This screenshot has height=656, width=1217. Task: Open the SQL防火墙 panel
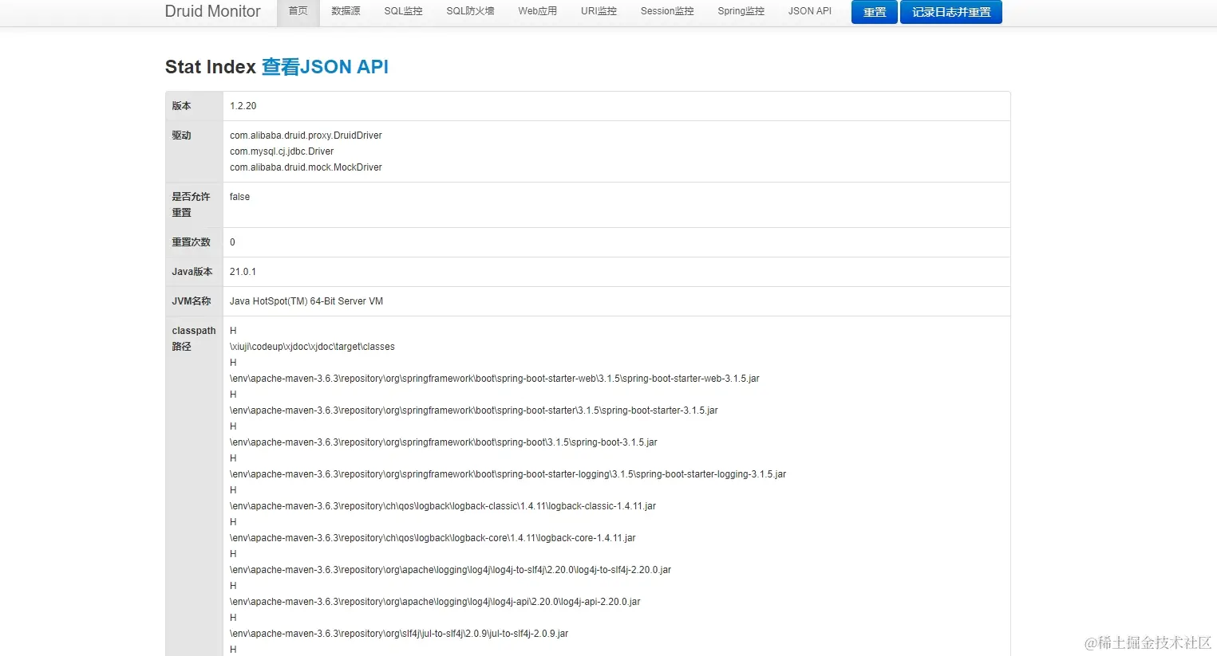[470, 11]
